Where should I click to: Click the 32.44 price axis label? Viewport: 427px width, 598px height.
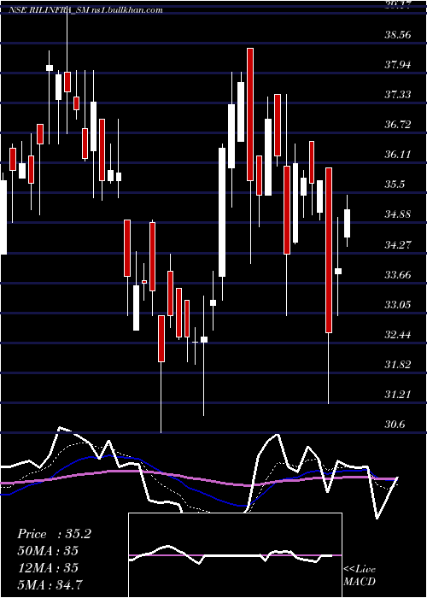pos(398,335)
